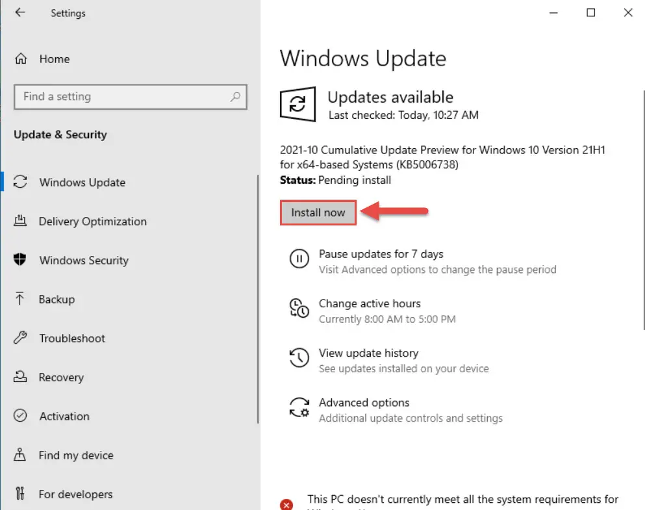Click the Windows Security shield icon
This screenshot has width=645, height=510.
click(19, 259)
